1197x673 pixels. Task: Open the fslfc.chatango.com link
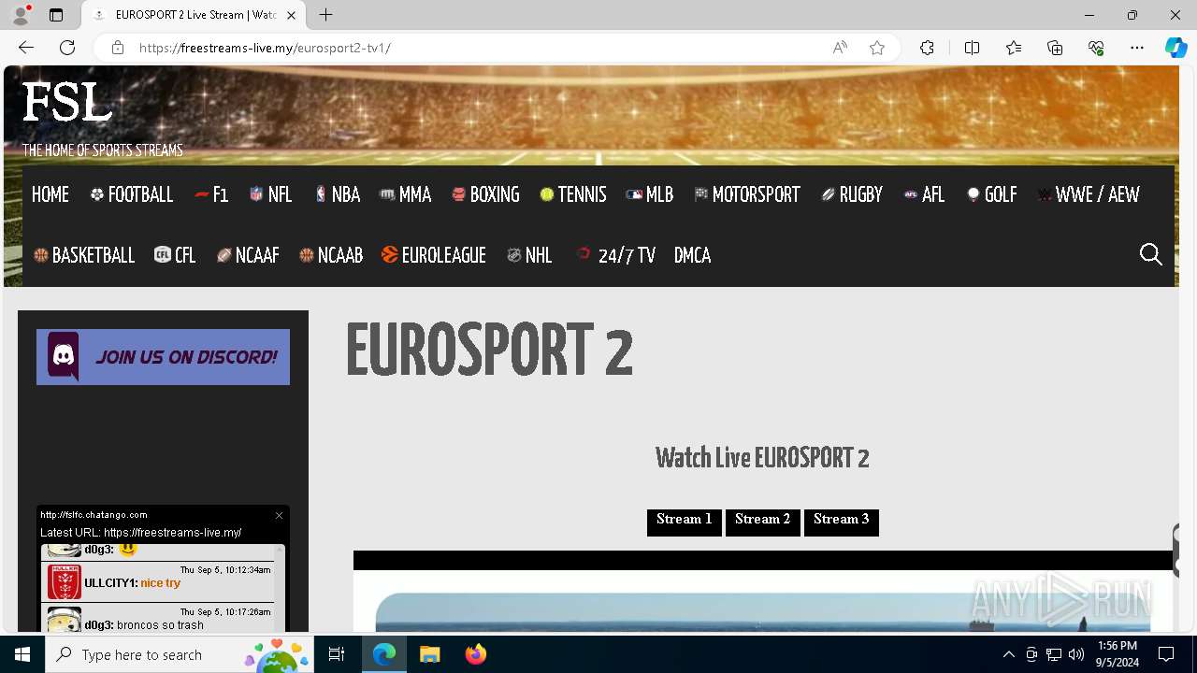tap(94, 515)
